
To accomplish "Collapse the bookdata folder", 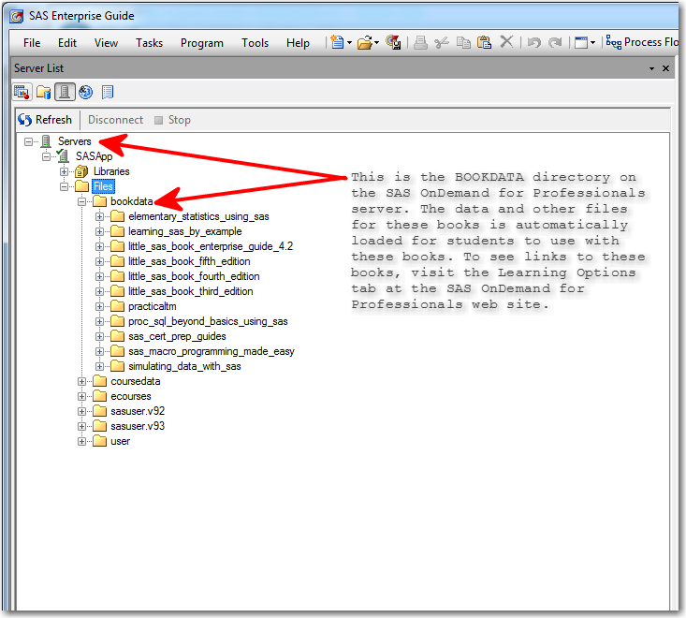I will coord(81,201).
